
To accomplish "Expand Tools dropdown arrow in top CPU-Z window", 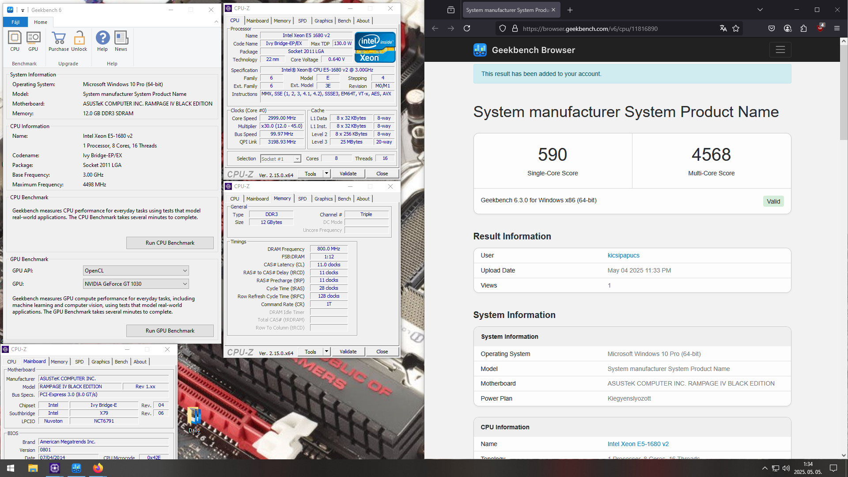I will click(327, 174).
